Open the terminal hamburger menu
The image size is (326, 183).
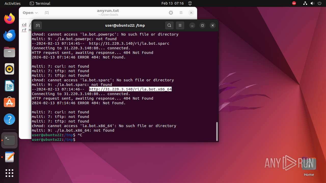point(180,25)
